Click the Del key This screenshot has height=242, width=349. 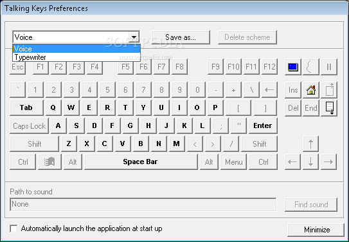293,108
